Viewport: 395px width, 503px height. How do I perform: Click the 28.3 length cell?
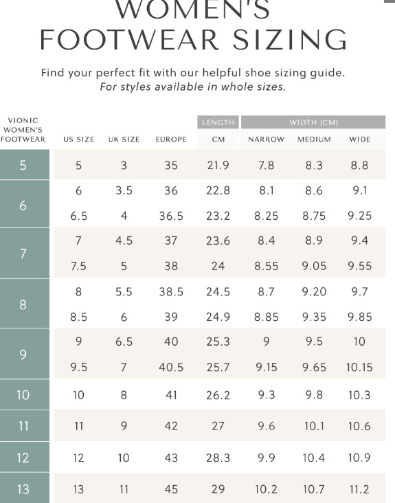click(218, 458)
